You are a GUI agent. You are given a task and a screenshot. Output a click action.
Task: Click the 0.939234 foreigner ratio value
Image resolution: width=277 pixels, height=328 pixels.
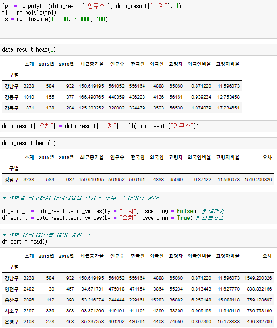[x=201, y=97]
